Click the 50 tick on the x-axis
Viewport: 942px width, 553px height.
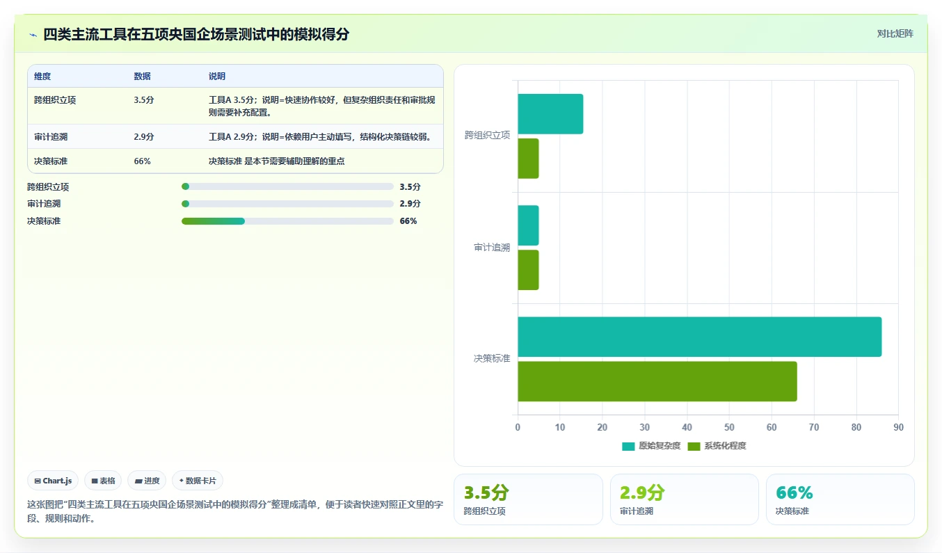coord(729,428)
